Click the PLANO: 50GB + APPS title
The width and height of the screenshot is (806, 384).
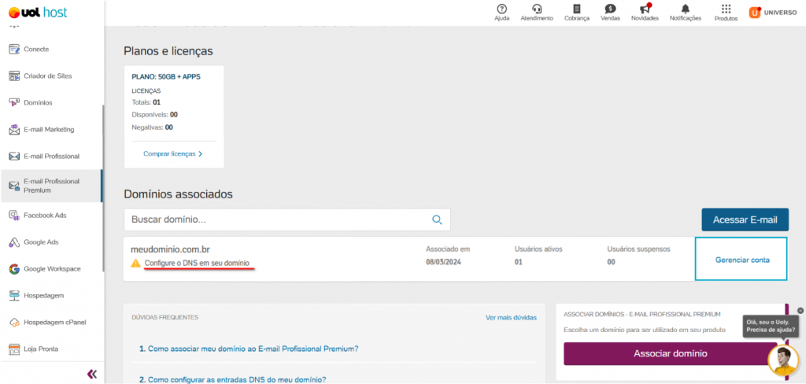click(x=166, y=77)
